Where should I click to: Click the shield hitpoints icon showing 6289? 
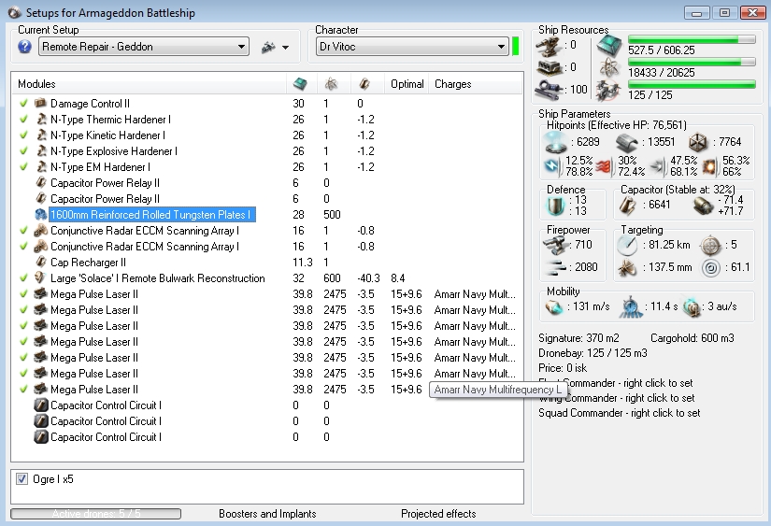tap(556, 142)
